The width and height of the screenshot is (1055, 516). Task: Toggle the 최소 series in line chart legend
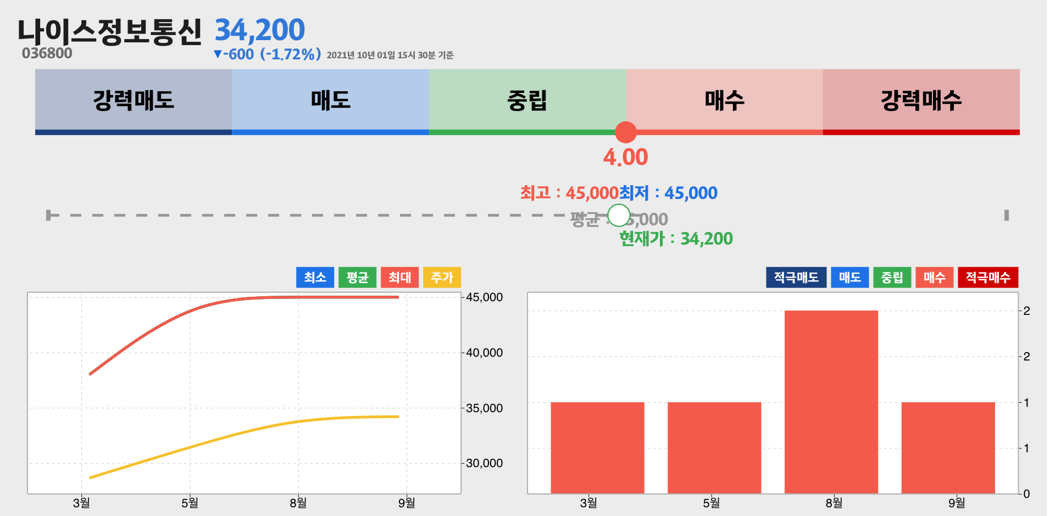click(315, 278)
